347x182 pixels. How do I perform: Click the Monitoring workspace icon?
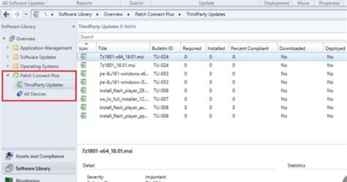click(9, 180)
